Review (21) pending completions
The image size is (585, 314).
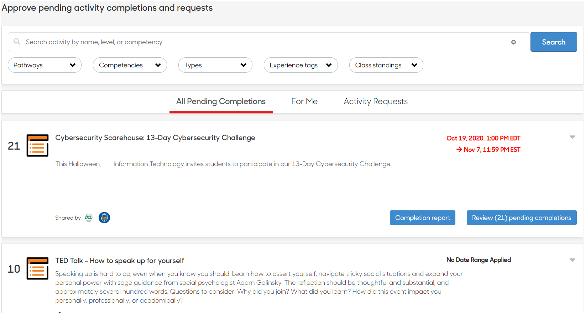click(522, 218)
